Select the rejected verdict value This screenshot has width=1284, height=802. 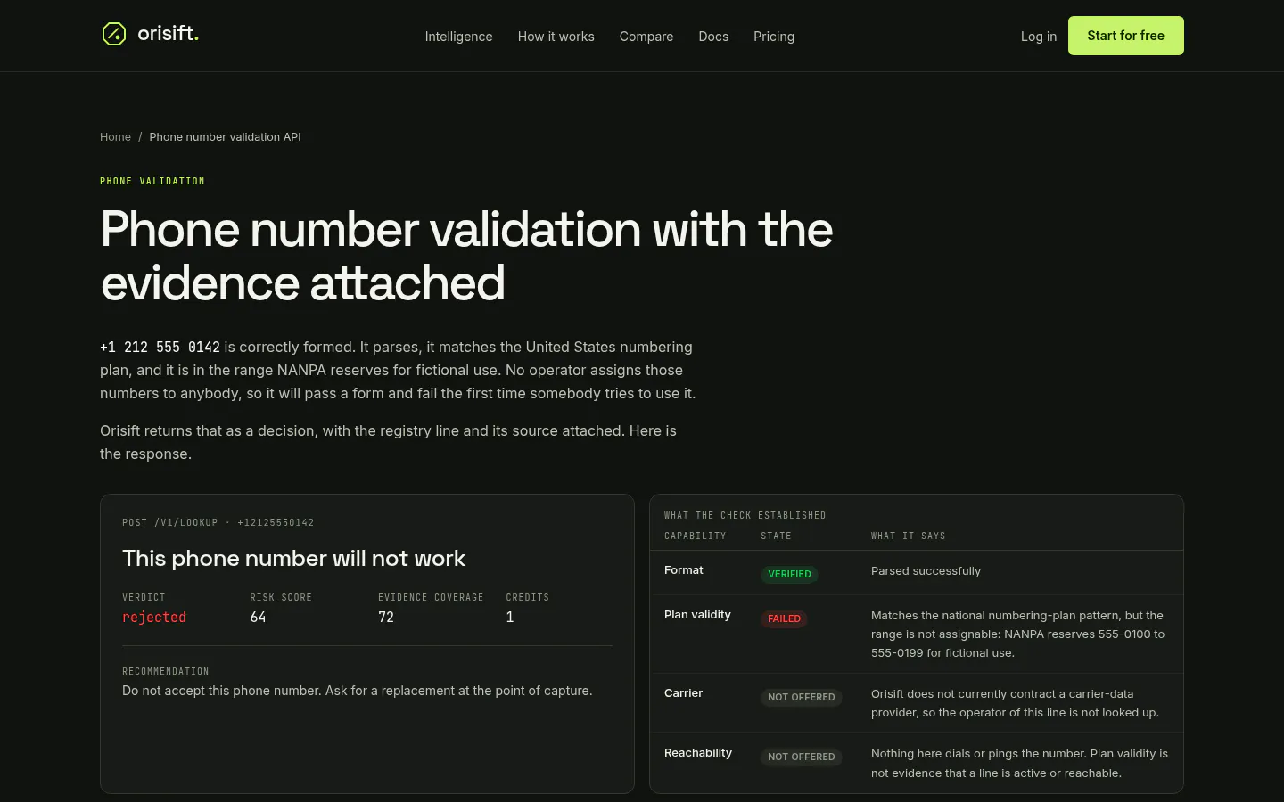pos(154,617)
